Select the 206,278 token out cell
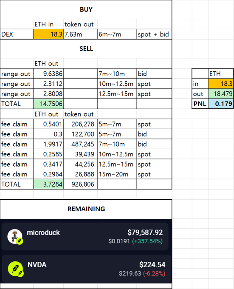 click(80, 124)
